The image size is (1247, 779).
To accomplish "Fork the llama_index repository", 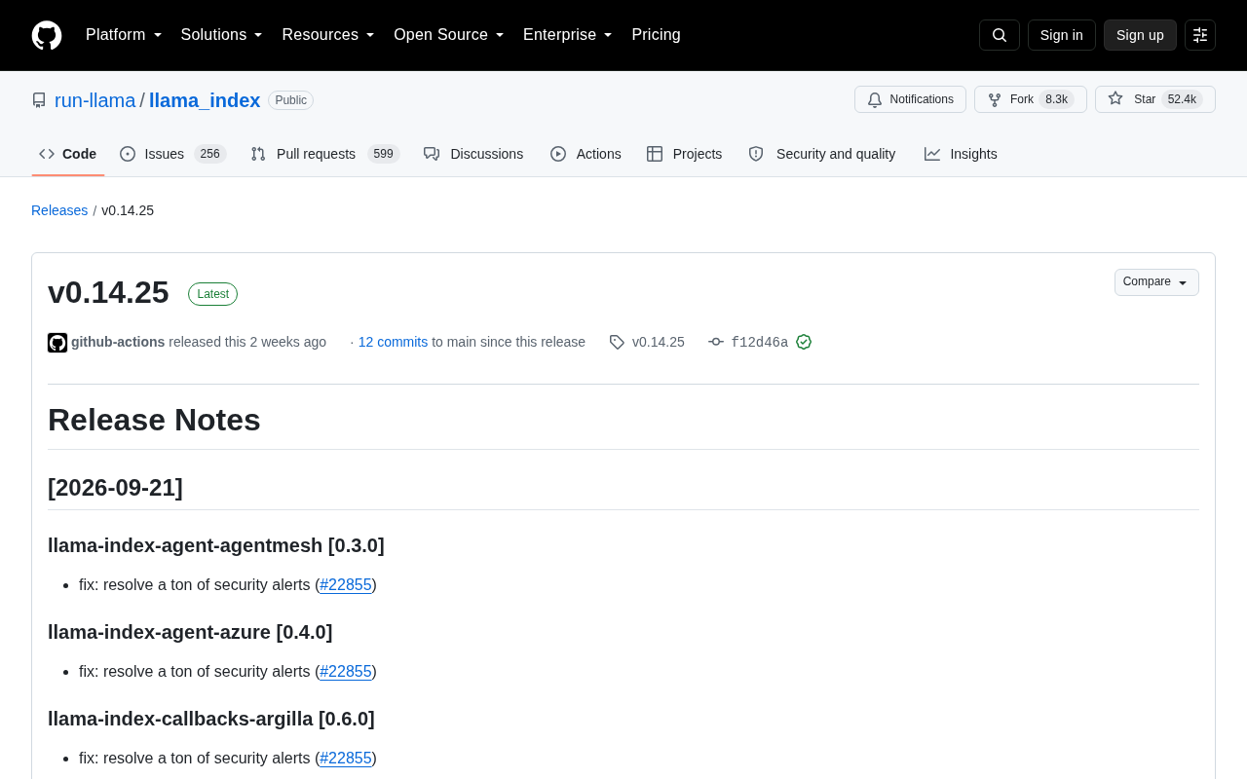I will tap(1031, 99).
